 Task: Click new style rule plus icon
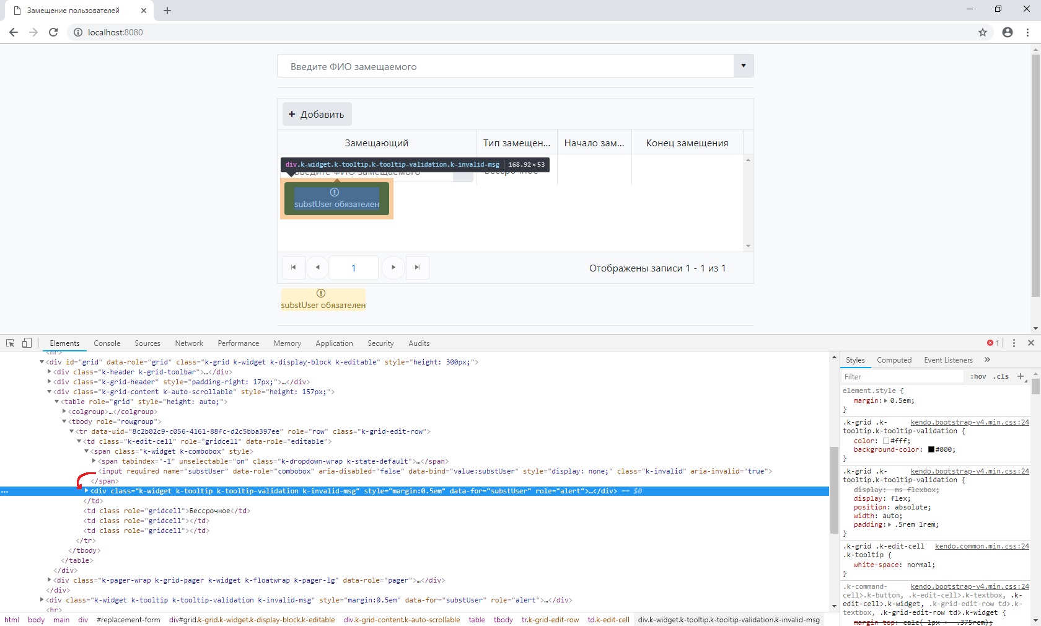1021,376
